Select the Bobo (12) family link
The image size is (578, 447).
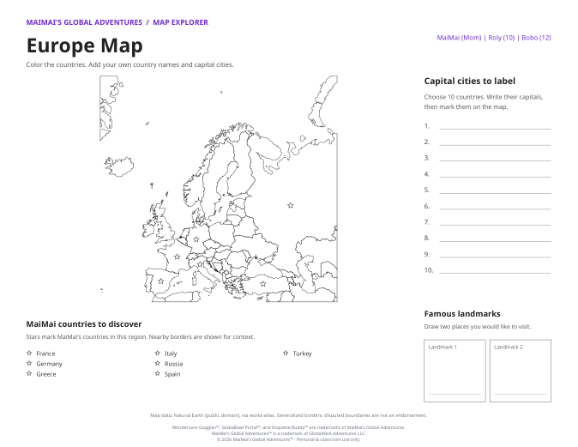tap(536, 38)
